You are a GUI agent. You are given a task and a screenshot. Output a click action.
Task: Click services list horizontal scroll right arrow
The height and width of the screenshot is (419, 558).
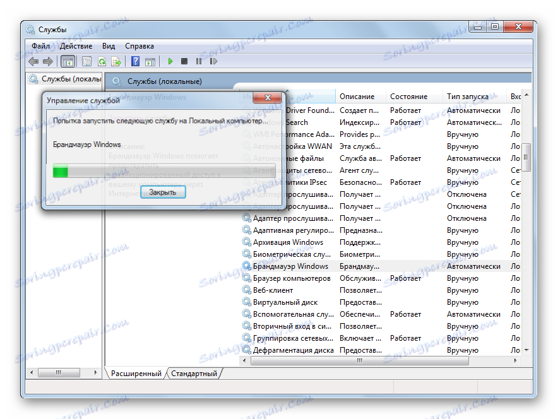[x=515, y=361]
